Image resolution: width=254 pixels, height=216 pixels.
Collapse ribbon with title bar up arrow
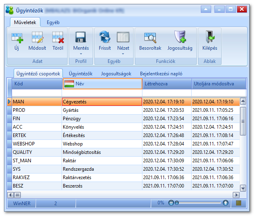tap(206, 9)
